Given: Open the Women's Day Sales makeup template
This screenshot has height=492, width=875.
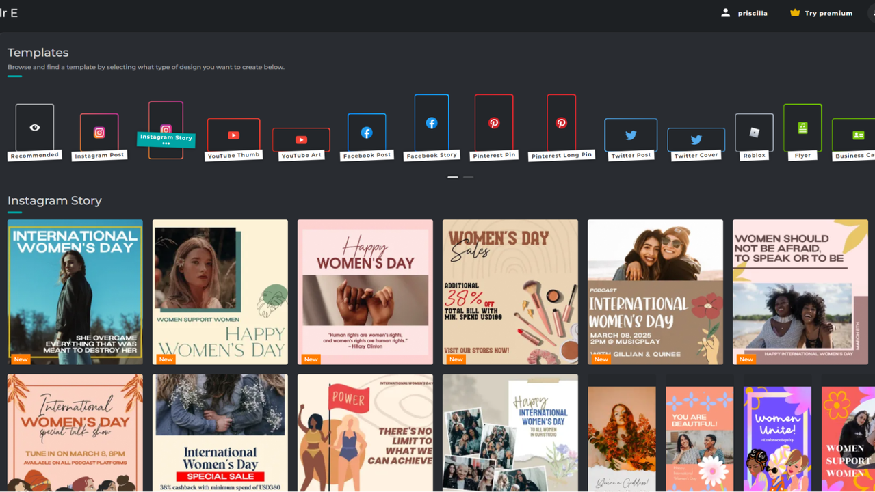Looking at the screenshot, I should [x=510, y=292].
